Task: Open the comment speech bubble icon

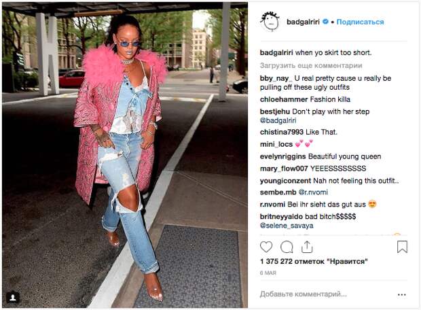Action: click(x=287, y=247)
